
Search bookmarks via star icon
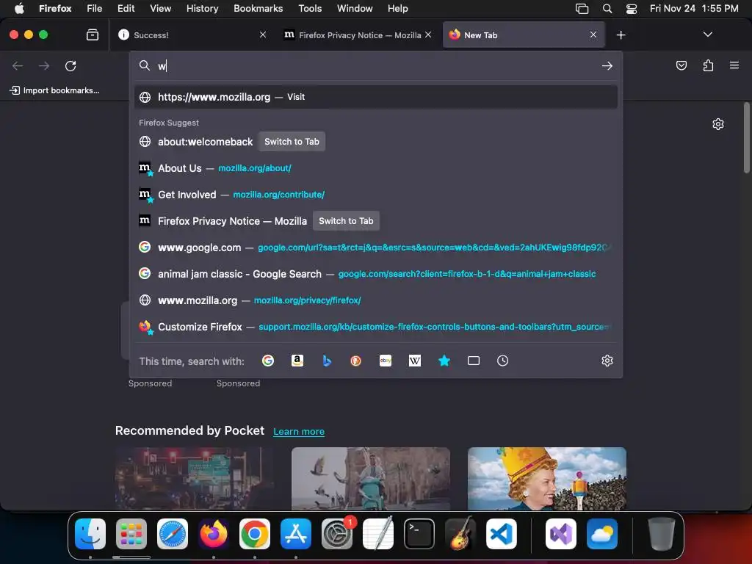click(x=444, y=361)
